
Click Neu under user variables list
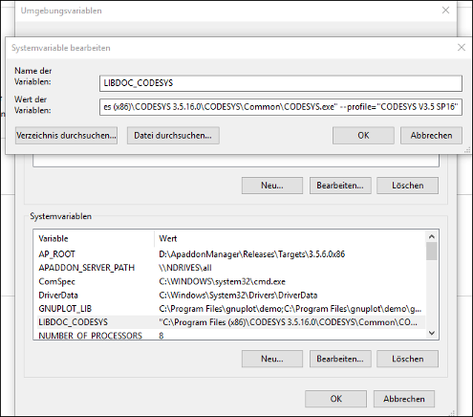pyautogui.click(x=272, y=186)
